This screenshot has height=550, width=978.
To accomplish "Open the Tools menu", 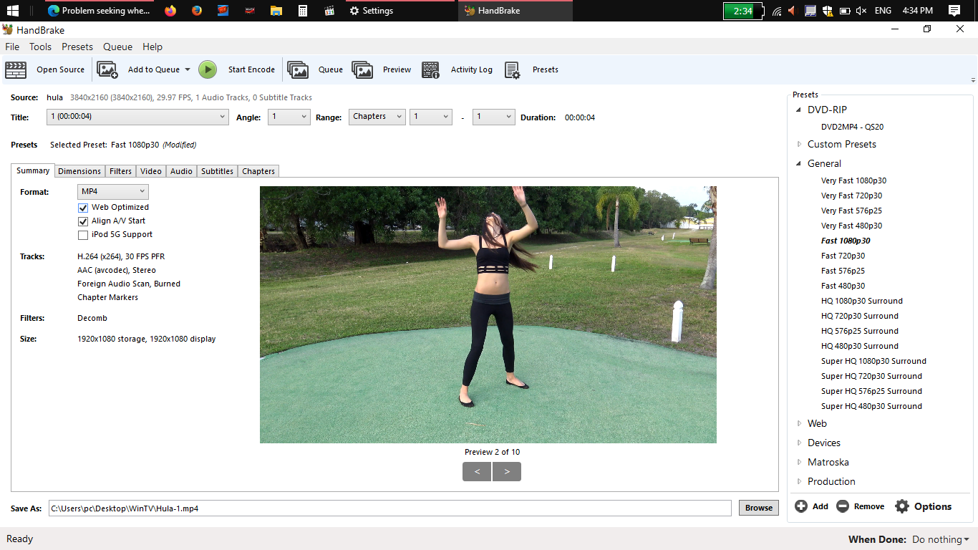I will point(40,47).
